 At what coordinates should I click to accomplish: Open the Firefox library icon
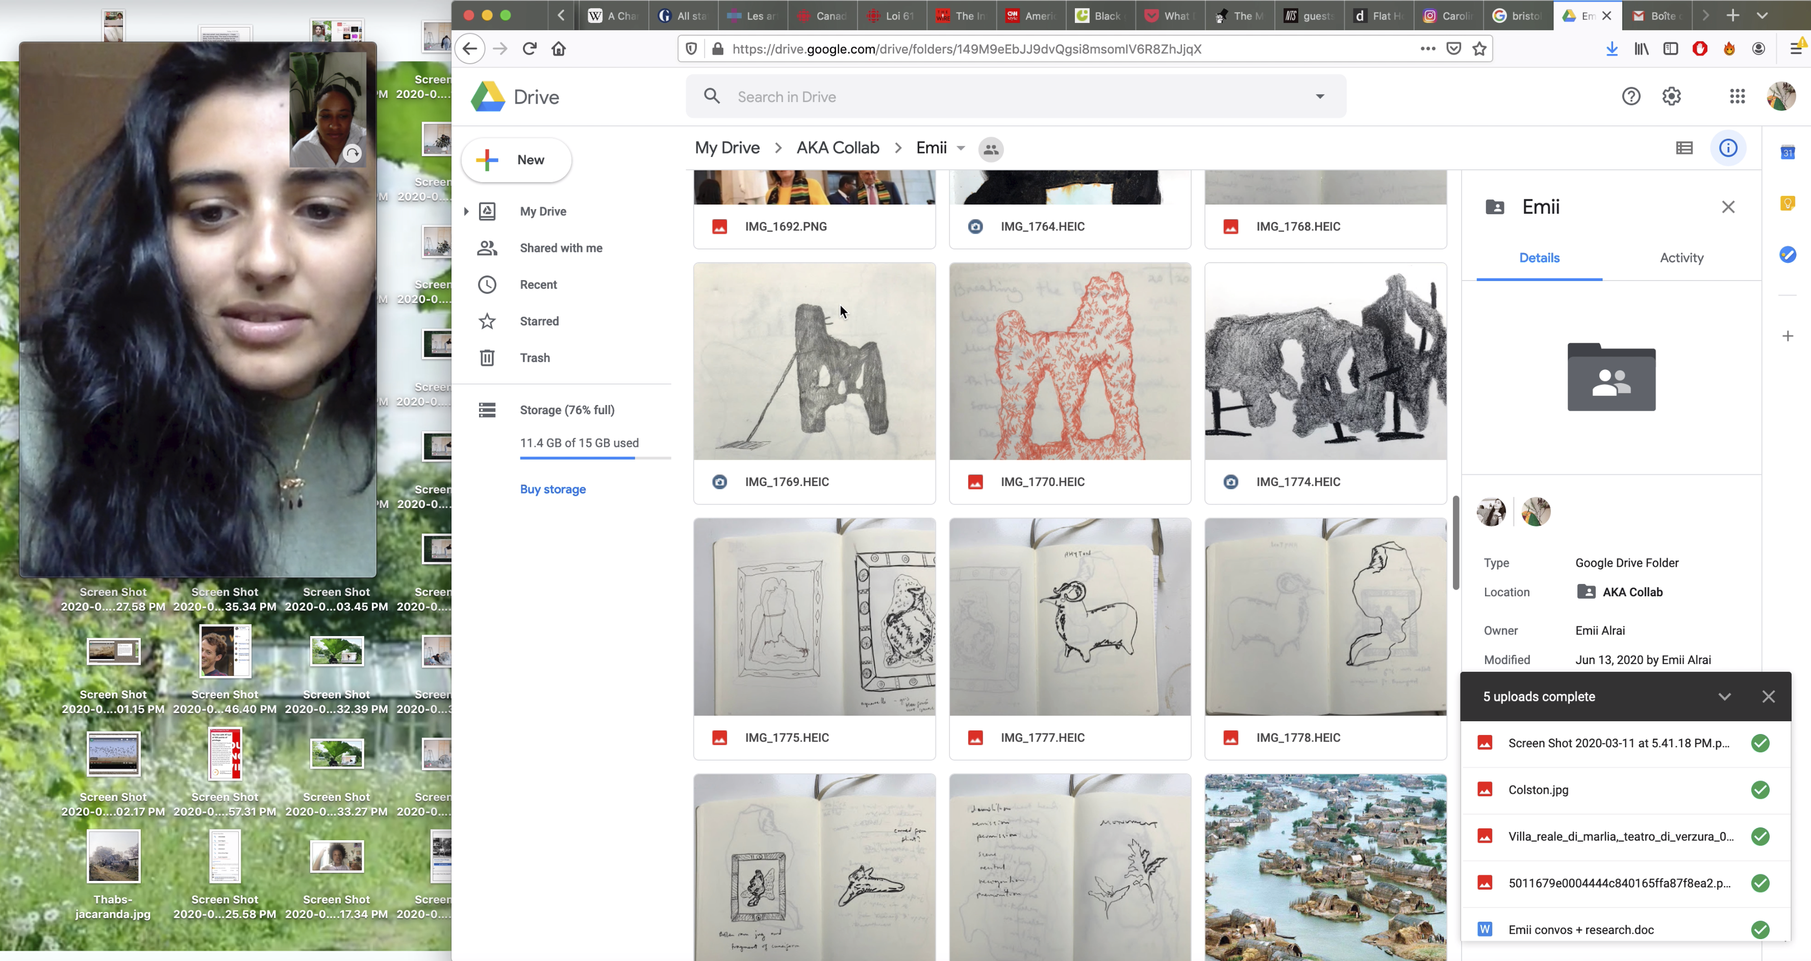[1641, 48]
